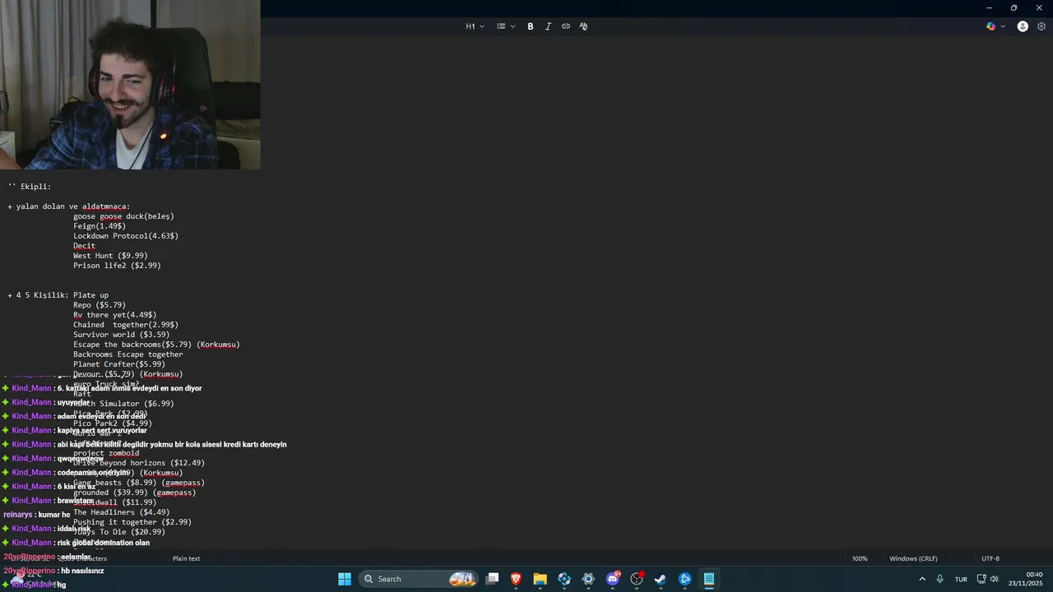Insert a link with the link icon
This screenshot has height=592, width=1053.
[x=566, y=26]
